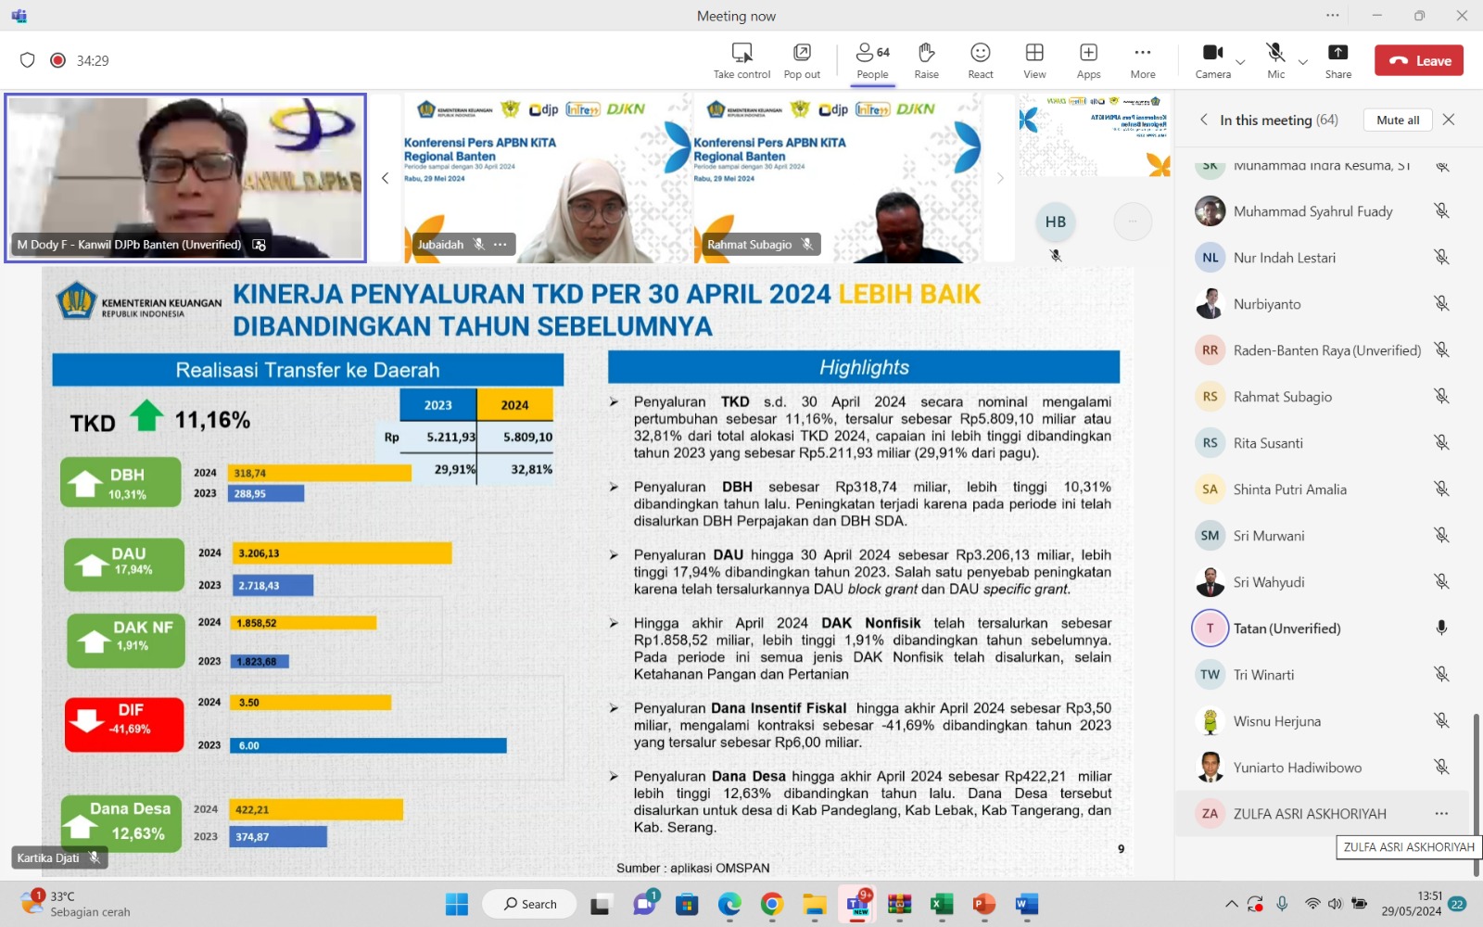Screen dimensions: 1483x927
Task: Open More actions in meeting toolbar
Action: pyautogui.click(x=1142, y=53)
